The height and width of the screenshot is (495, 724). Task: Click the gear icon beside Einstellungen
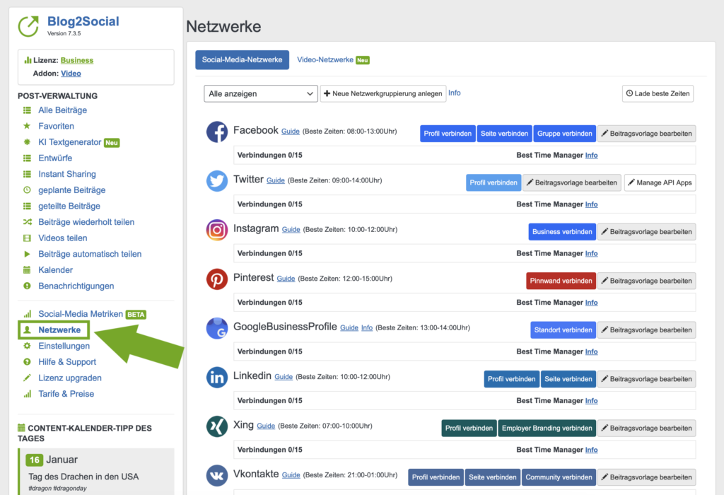point(28,346)
